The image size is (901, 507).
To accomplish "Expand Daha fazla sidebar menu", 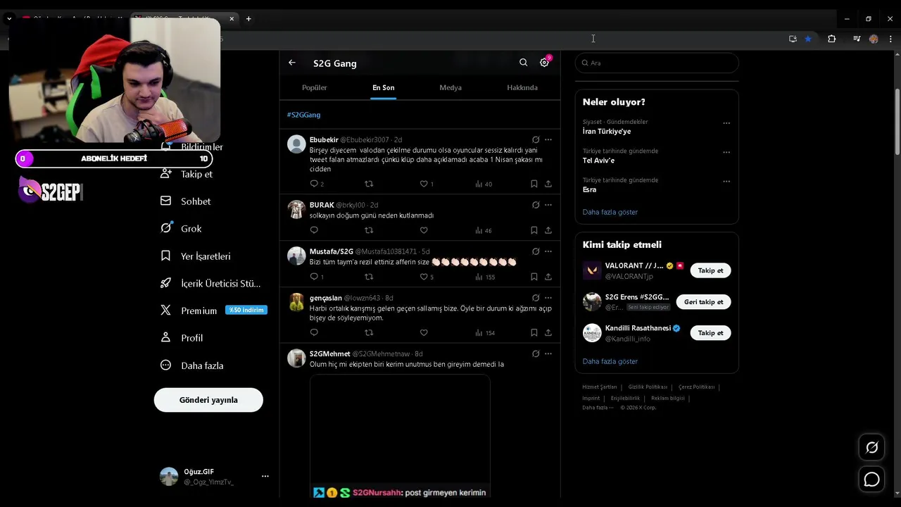I will pos(191,365).
